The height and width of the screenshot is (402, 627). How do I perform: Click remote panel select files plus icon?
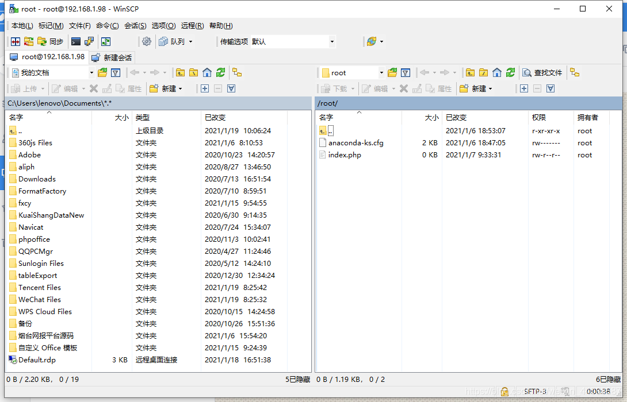point(524,88)
